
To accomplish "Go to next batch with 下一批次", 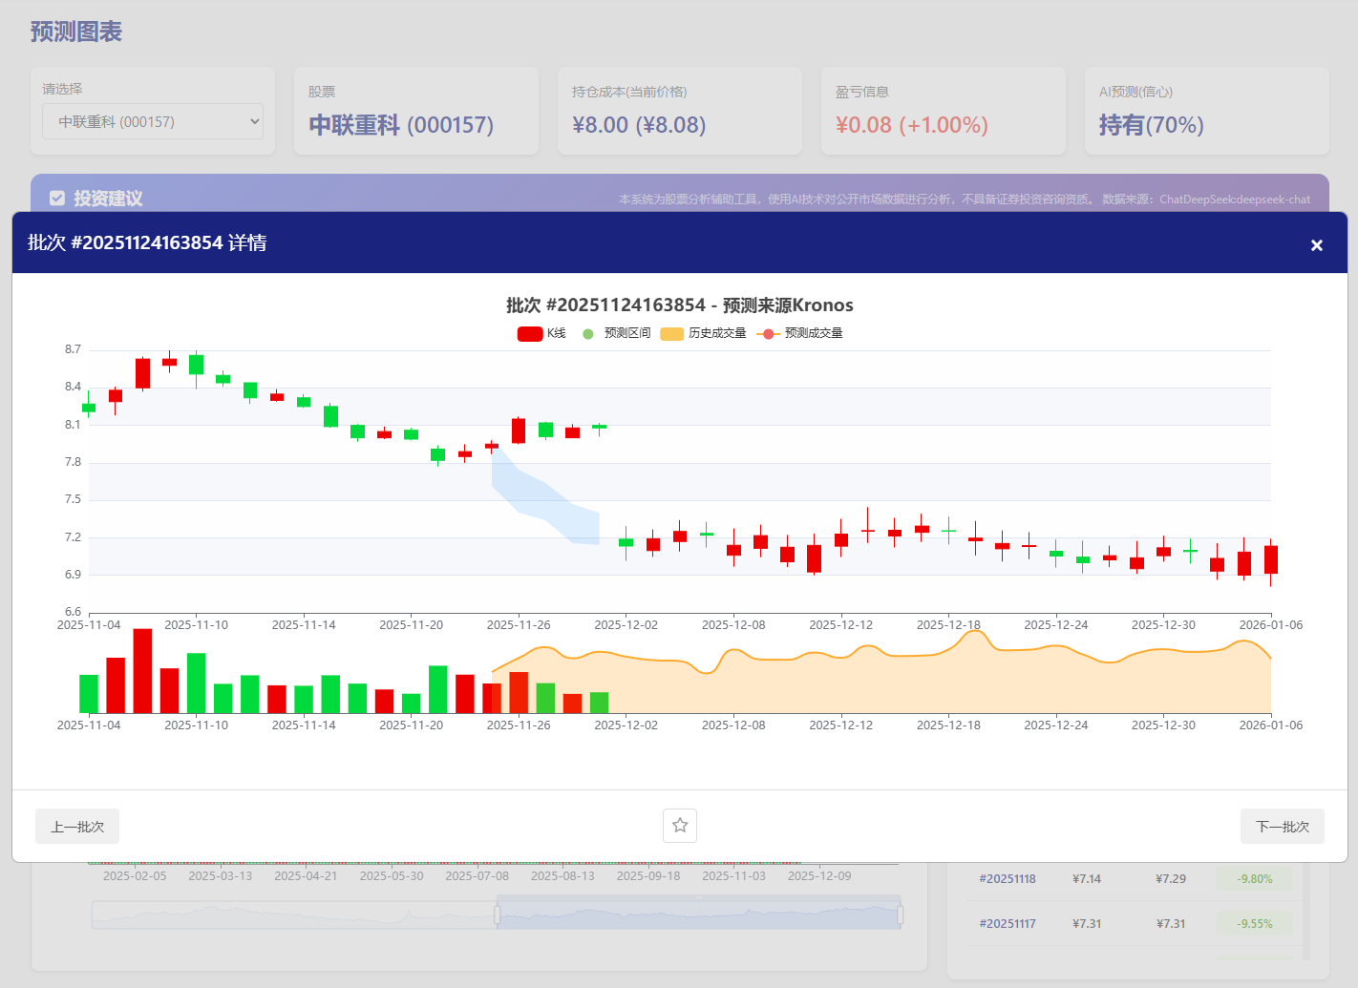I will tap(1283, 826).
